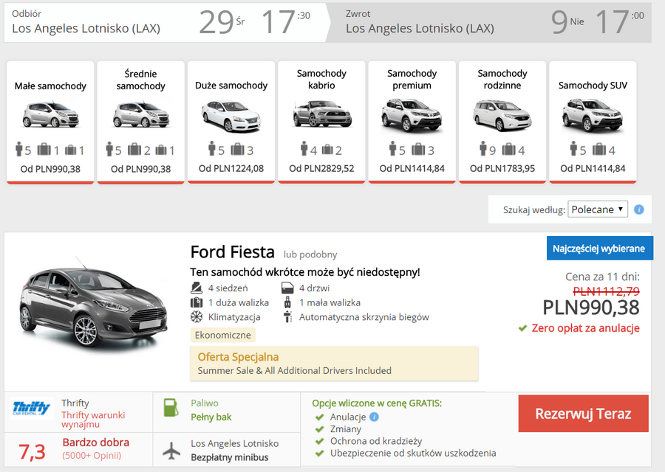Click the (5000+ Opinii) reviews text
This screenshot has width=665, height=472.
[x=92, y=456]
